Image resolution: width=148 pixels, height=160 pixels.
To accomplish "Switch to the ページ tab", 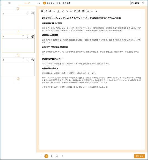I will coord(27,3).
